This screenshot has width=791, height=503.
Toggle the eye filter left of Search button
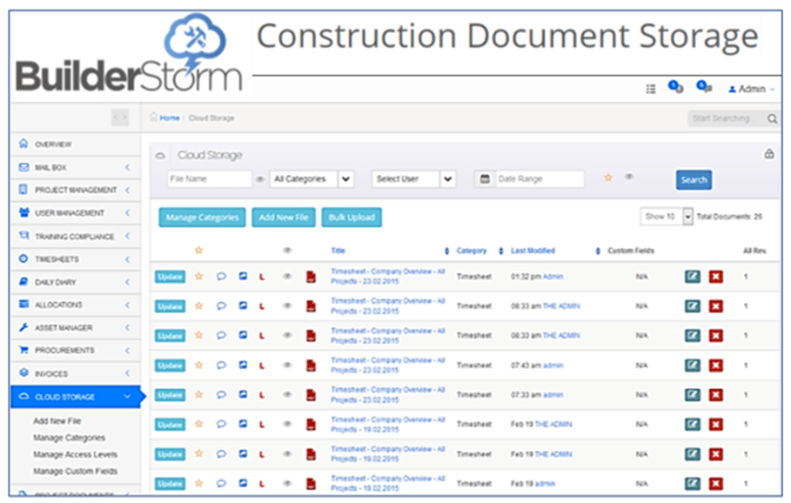coord(629,177)
